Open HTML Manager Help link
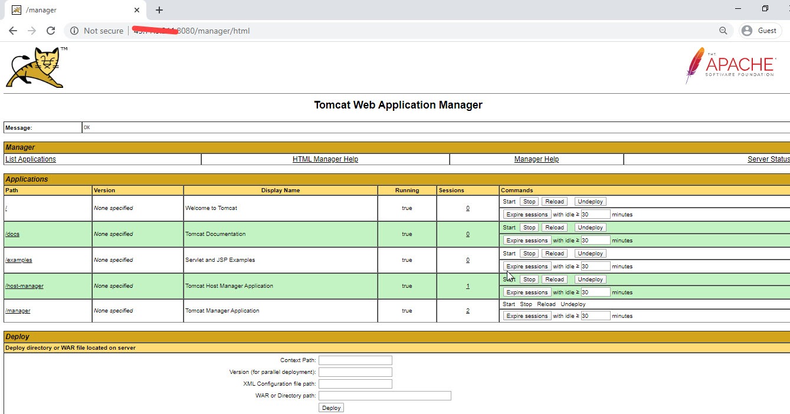 pyautogui.click(x=325, y=159)
